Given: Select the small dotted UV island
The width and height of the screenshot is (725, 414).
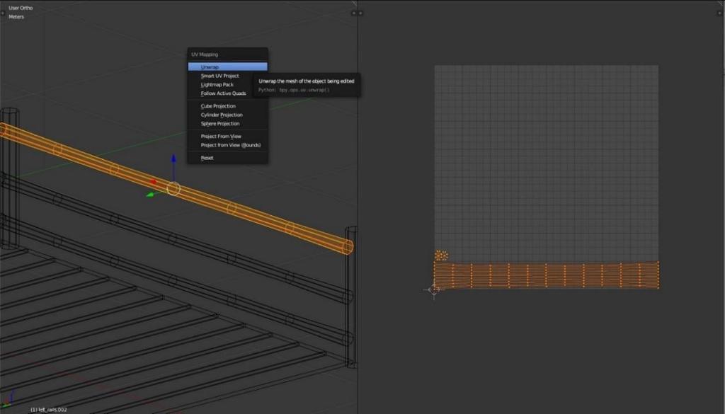Looking at the screenshot, I should (x=441, y=255).
